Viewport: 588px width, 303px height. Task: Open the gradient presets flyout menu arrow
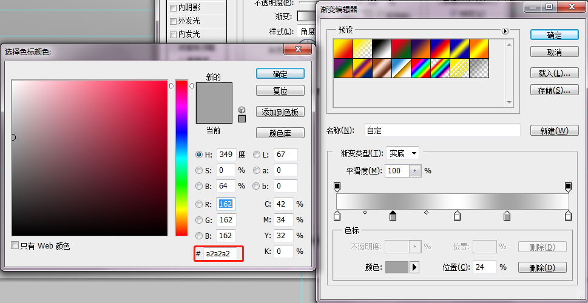click(x=505, y=32)
